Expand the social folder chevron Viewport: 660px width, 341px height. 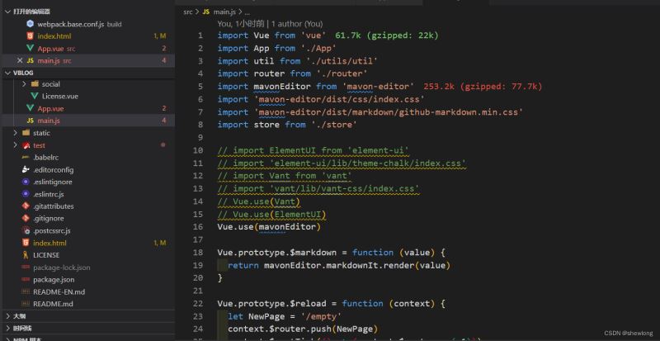(x=24, y=84)
